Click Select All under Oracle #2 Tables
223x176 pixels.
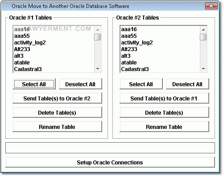point(141,84)
